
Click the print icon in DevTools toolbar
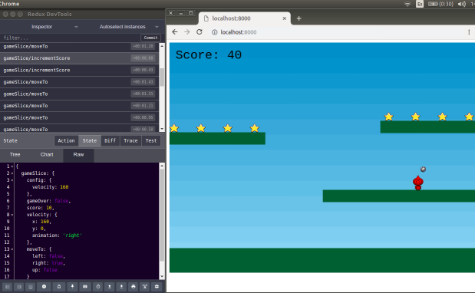click(x=134, y=286)
